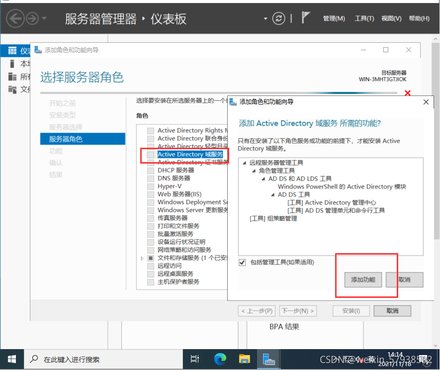Screen dimensions: 440x370
Task: Select [工具] AD DS 管理单元和命令行工具 item
Action: [x=336, y=210]
